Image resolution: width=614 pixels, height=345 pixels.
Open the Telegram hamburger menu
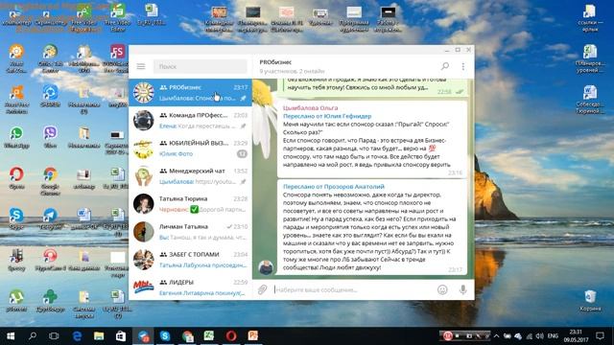click(x=141, y=66)
